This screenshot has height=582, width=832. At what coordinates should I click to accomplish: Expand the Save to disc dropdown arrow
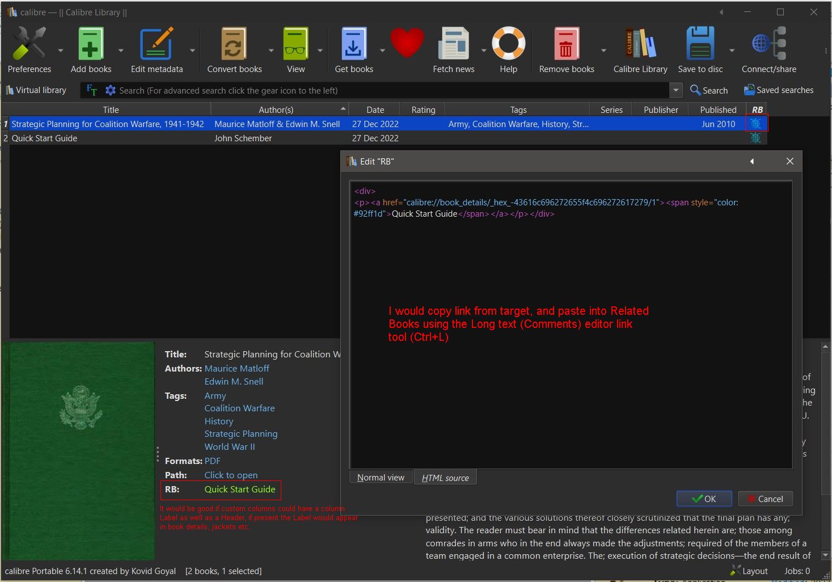pos(732,50)
